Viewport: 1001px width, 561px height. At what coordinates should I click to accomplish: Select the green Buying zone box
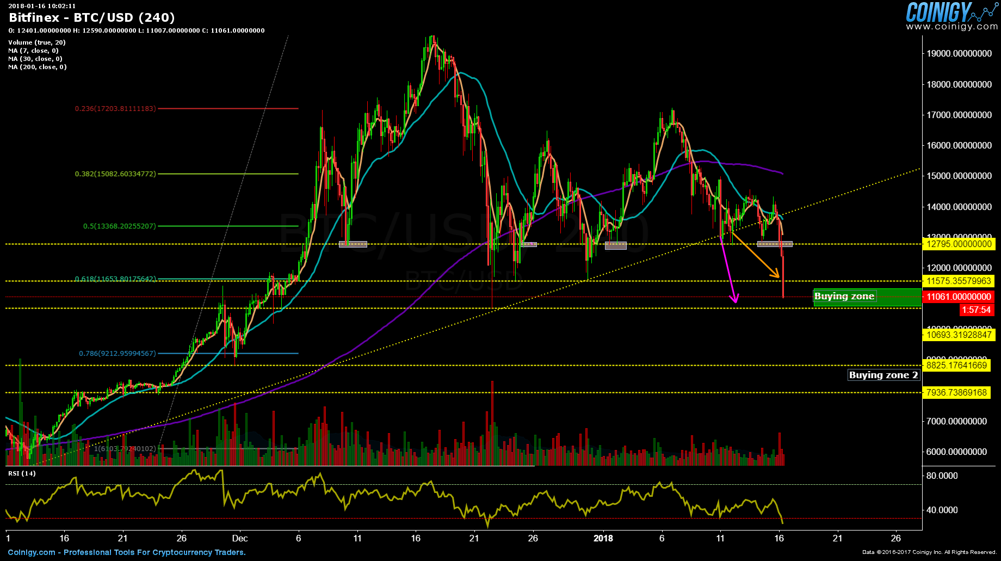[867, 297]
